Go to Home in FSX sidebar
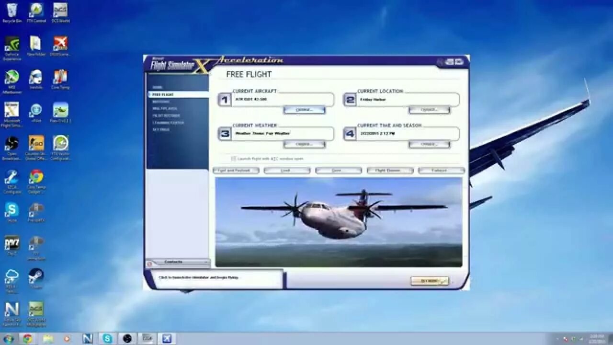The image size is (613, 345). 157,87
